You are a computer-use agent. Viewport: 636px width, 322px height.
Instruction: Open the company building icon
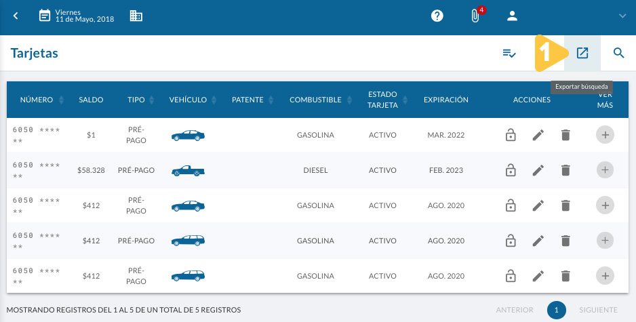click(136, 16)
